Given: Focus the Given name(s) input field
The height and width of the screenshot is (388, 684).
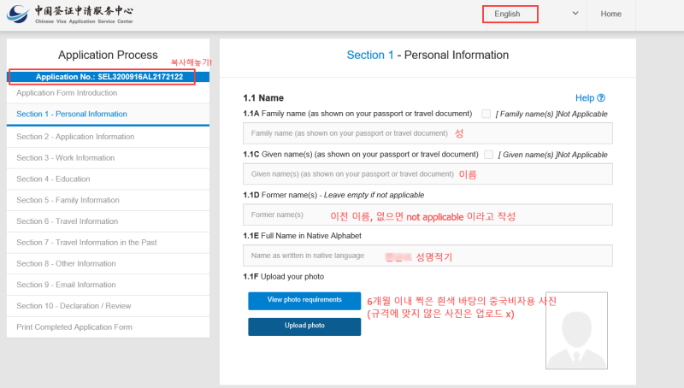Looking at the screenshot, I should coord(427,174).
